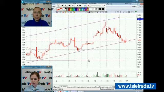Click the blue undo arrow in drawing palette
The height and width of the screenshot is (92, 164).
85,6
